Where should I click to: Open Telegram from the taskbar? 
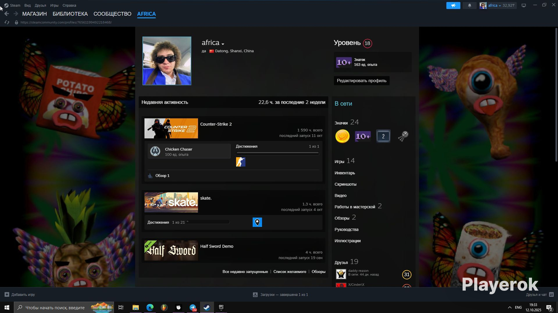point(193,307)
